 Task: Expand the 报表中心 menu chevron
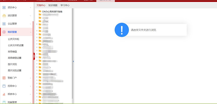pos(31,94)
